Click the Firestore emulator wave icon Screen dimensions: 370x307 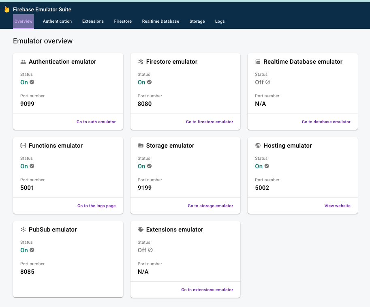(141, 62)
